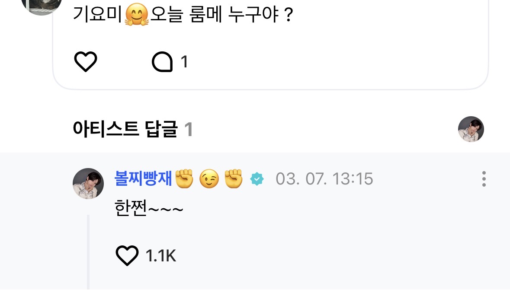Tap hugging face emoji in fan comment

click(x=137, y=16)
